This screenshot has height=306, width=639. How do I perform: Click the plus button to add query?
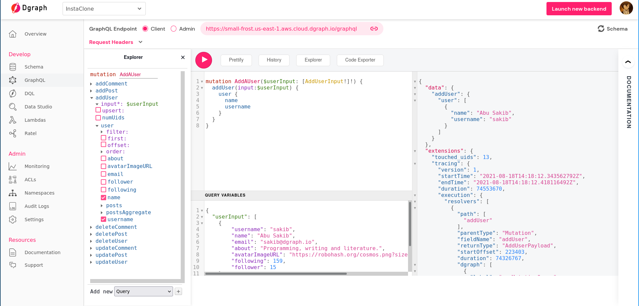pyautogui.click(x=178, y=291)
